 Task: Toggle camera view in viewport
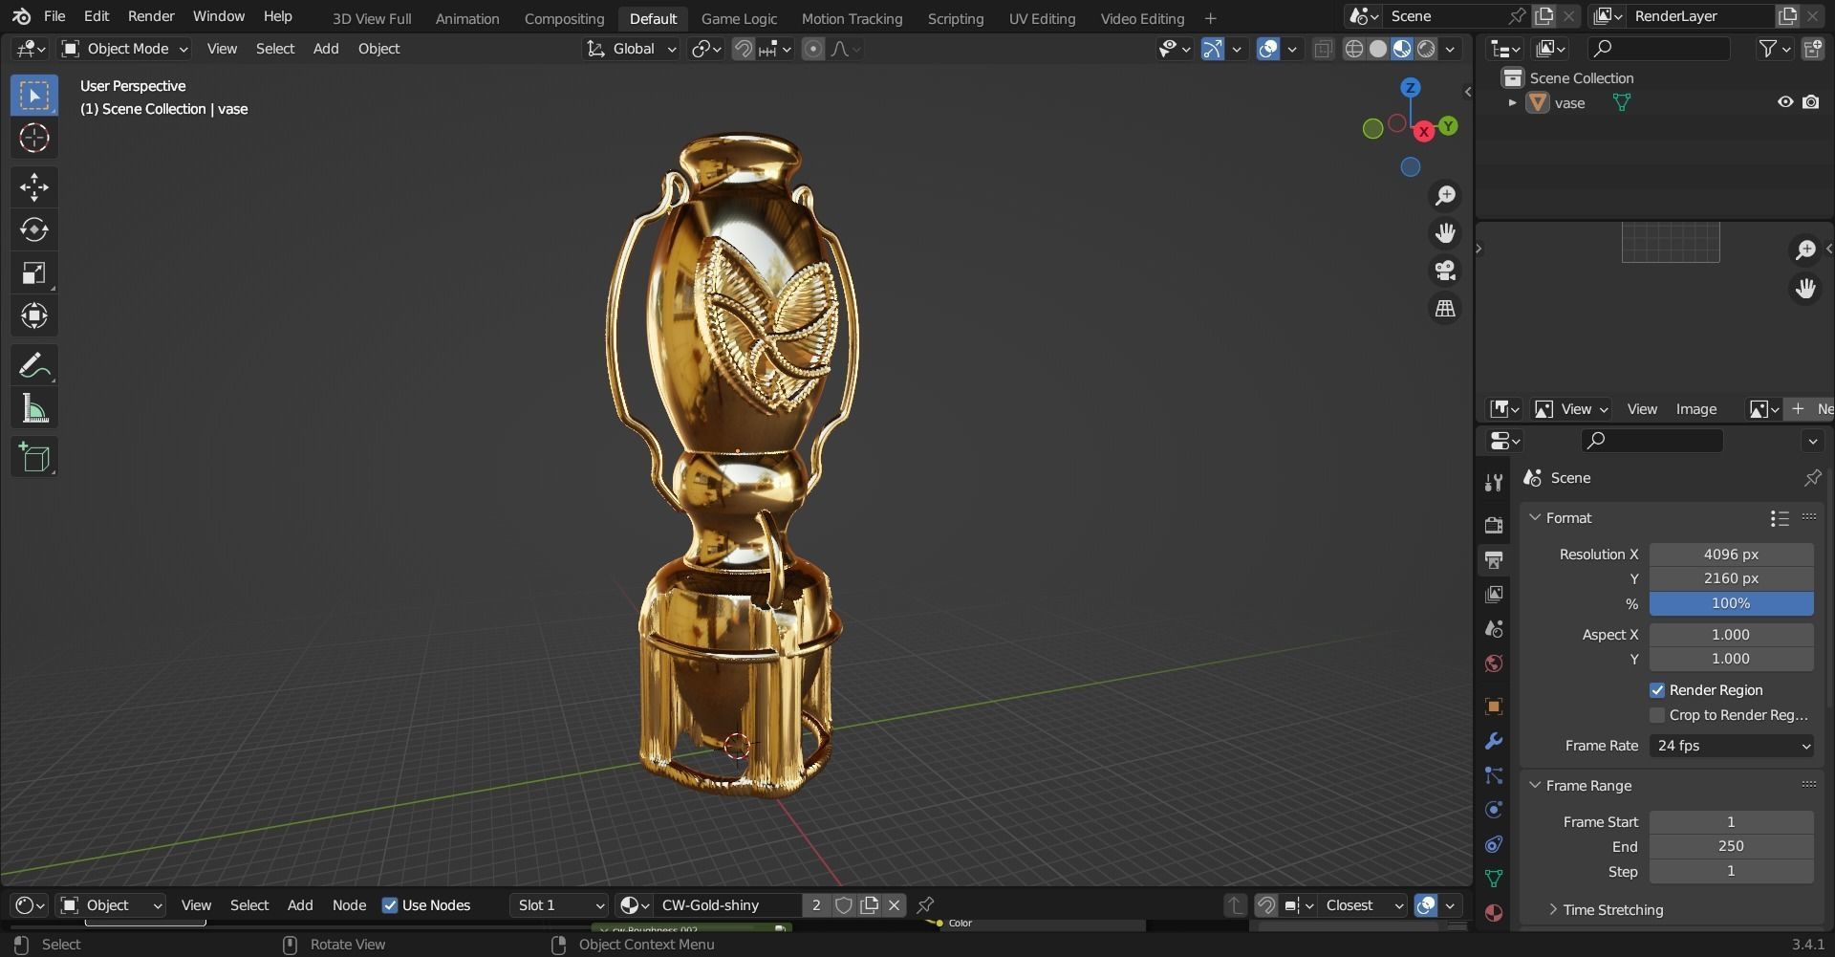1445,271
